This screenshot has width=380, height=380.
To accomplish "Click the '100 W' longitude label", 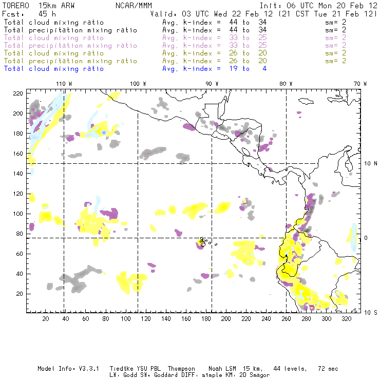I will 138,84.
